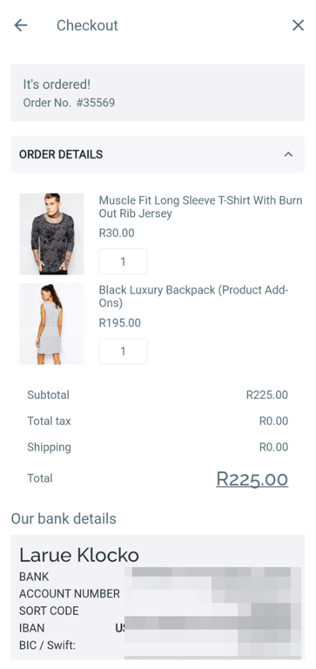Collapse the Order Details chevron
The height and width of the screenshot is (669, 316).
[289, 154]
